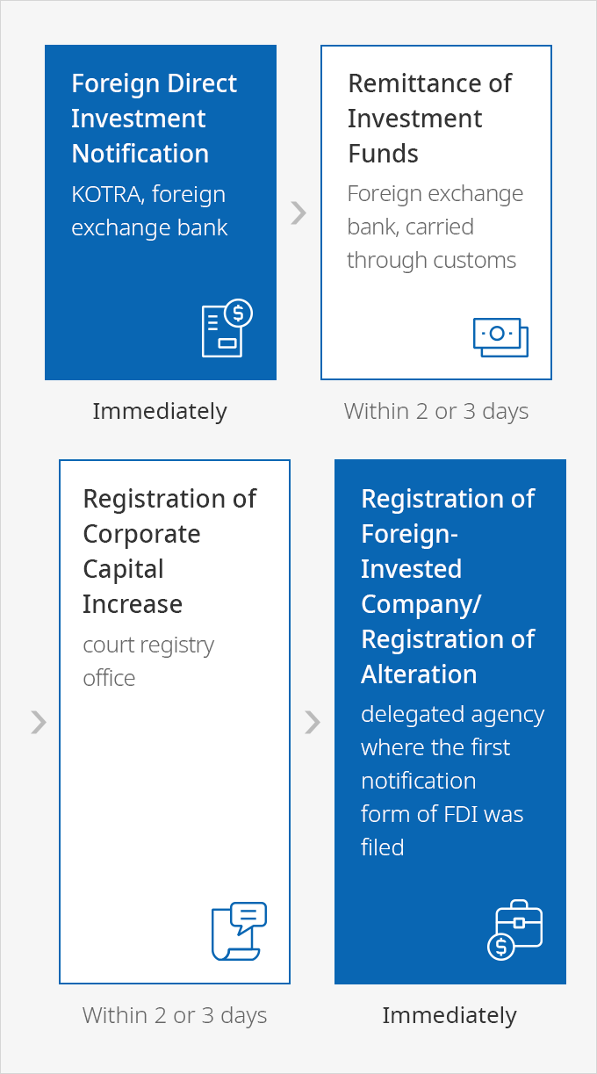Select Registration of Corporate Capital Increase heading
The image size is (597, 1074).
(x=169, y=551)
